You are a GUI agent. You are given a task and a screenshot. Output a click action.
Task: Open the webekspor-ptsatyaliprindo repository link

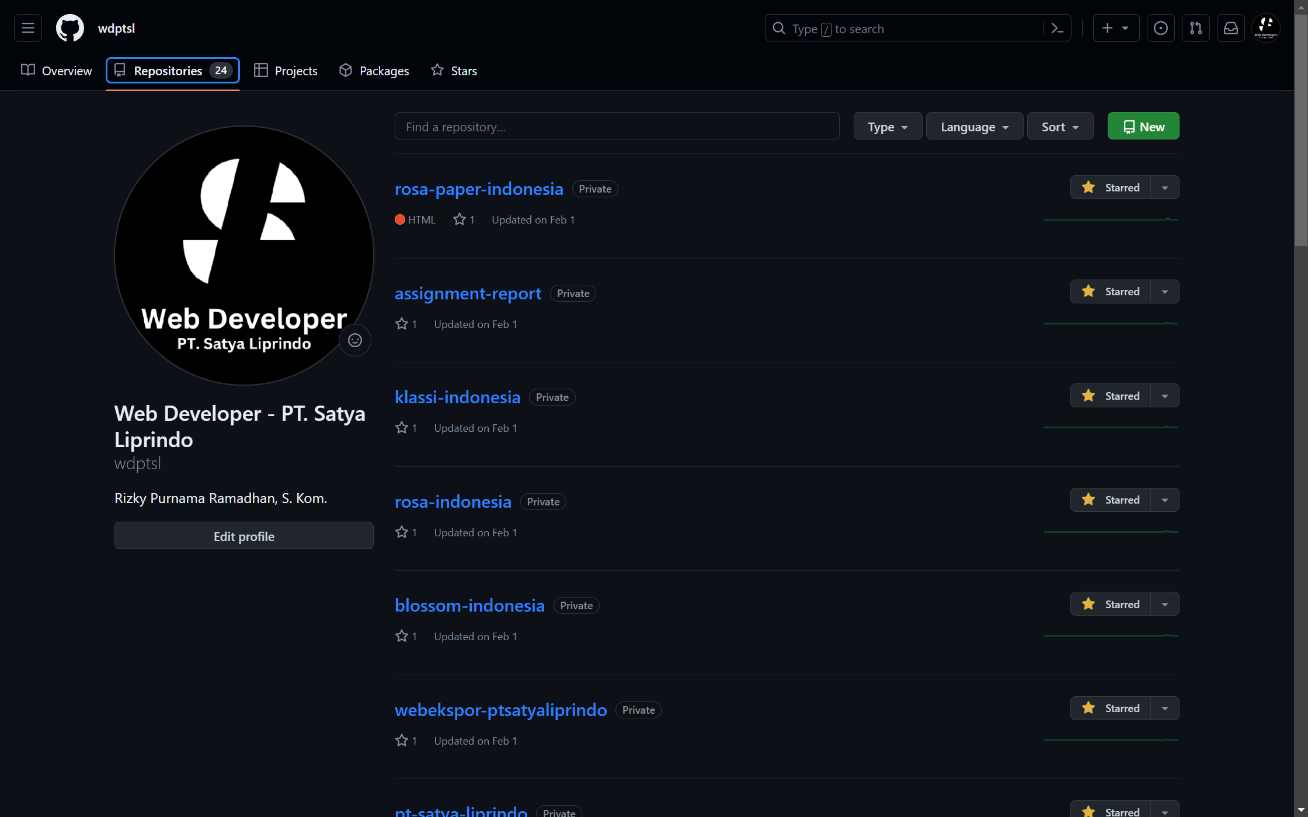(x=500, y=710)
